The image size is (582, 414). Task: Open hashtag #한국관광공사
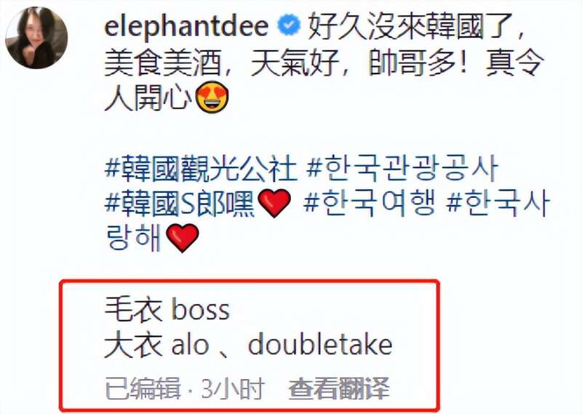[x=402, y=169]
